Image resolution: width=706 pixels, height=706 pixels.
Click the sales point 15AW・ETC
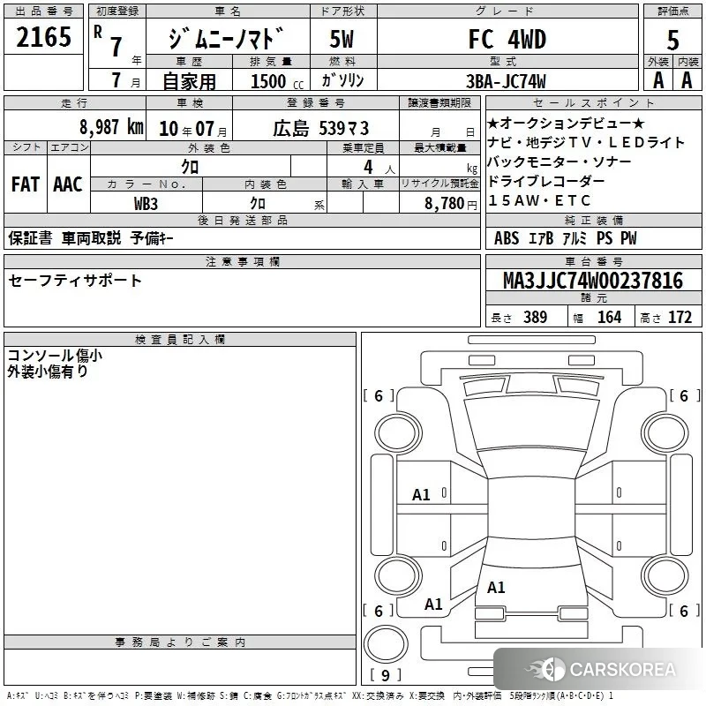tap(539, 200)
